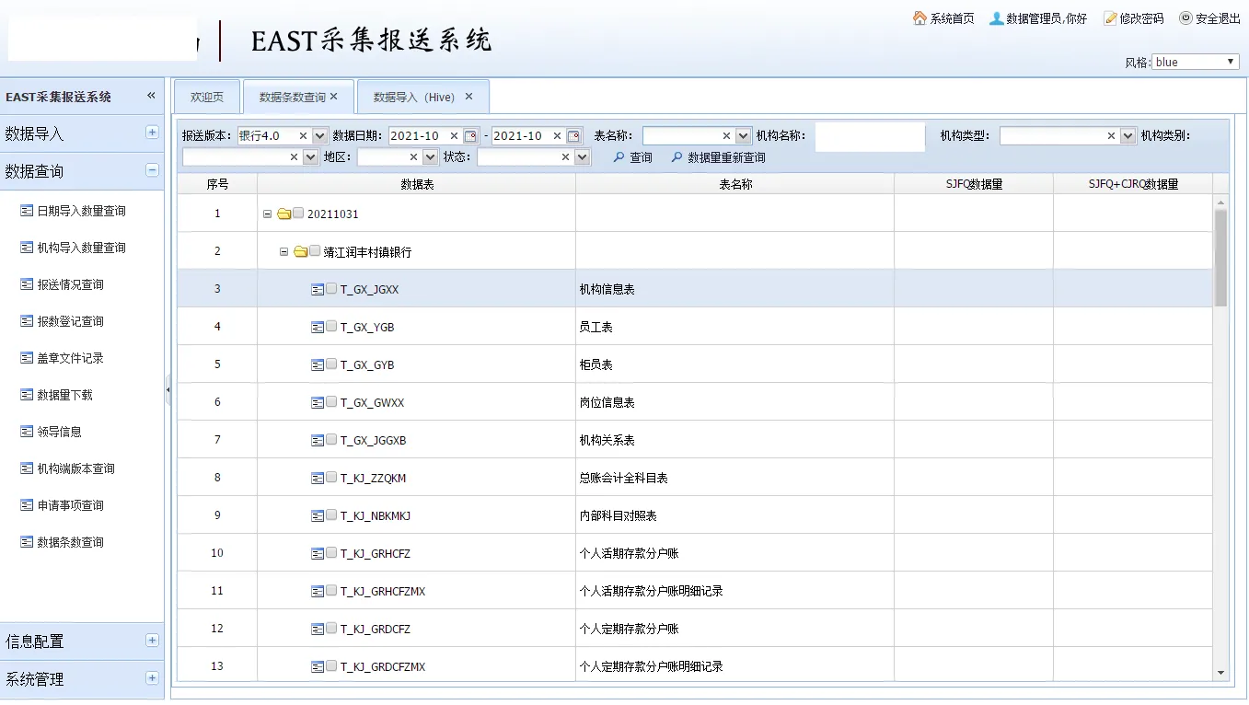
Task: Expand the 数据导入 sidebar section
Action: [152, 133]
